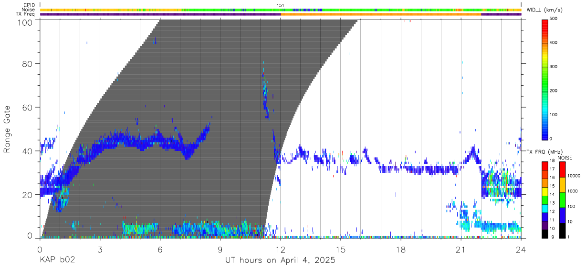Click the NOISE legend title

click(565, 158)
